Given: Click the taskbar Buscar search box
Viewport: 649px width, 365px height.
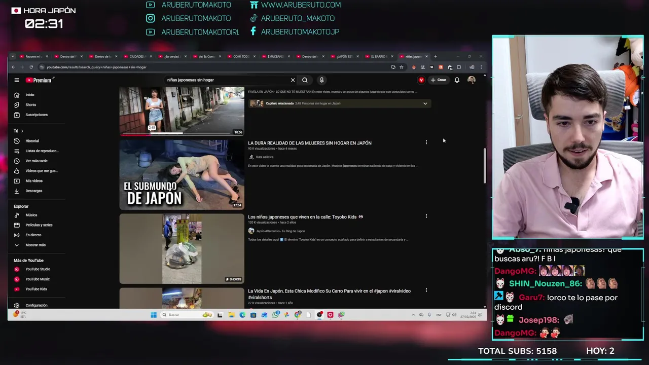Looking at the screenshot, I should (186, 315).
